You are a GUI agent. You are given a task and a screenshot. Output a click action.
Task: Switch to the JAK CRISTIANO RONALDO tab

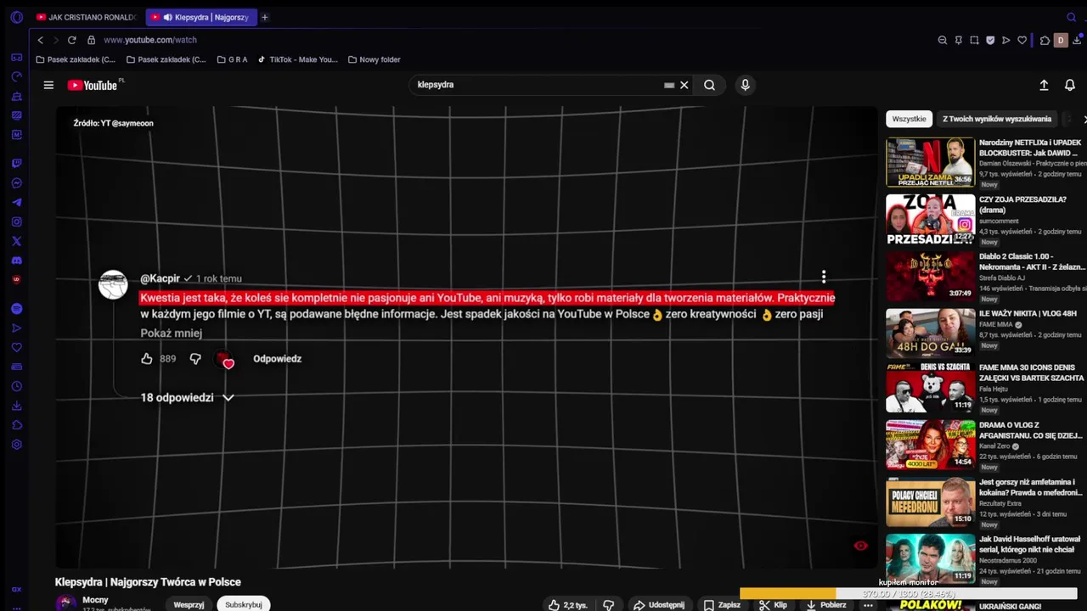86,17
